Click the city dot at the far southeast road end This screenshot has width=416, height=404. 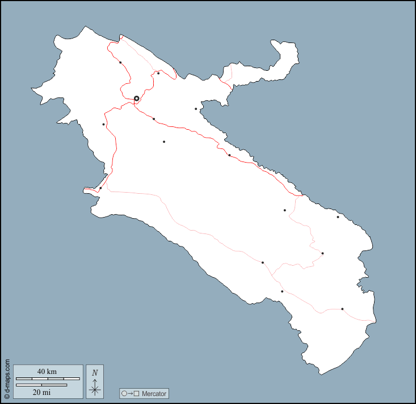(x=342, y=309)
